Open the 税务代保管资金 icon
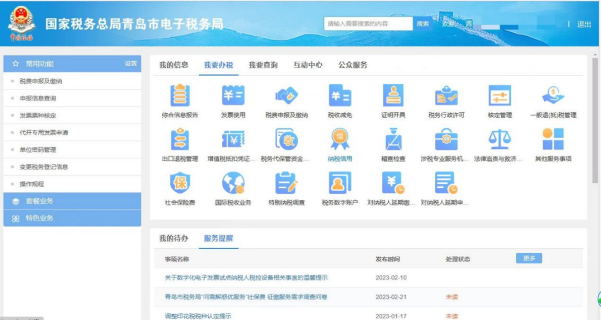Viewport: 601px width, 320px height. [287, 139]
